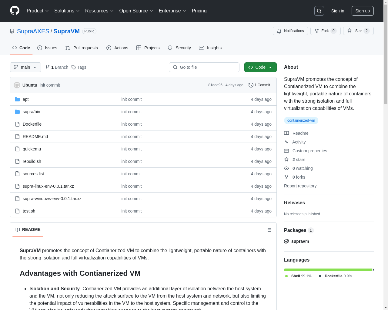
Task: Click the note icon next to Custom properties
Action: [286, 151]
